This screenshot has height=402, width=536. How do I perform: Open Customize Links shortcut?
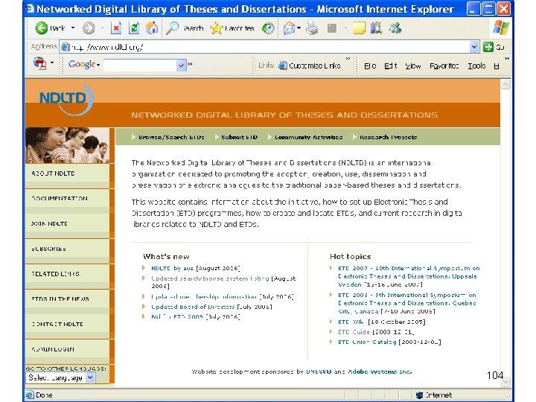310,66
